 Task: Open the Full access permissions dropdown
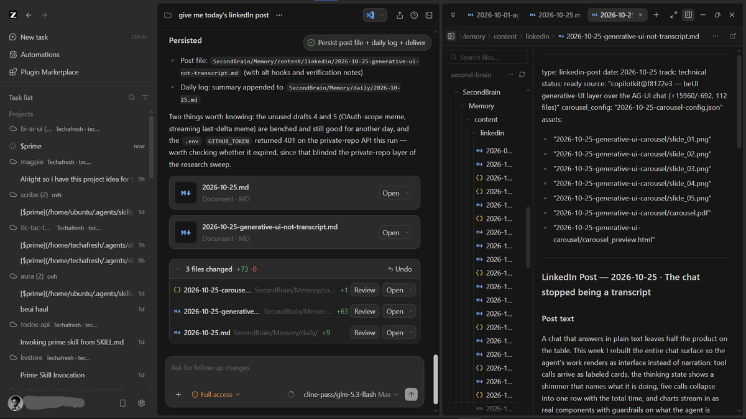tap(216, 394)
